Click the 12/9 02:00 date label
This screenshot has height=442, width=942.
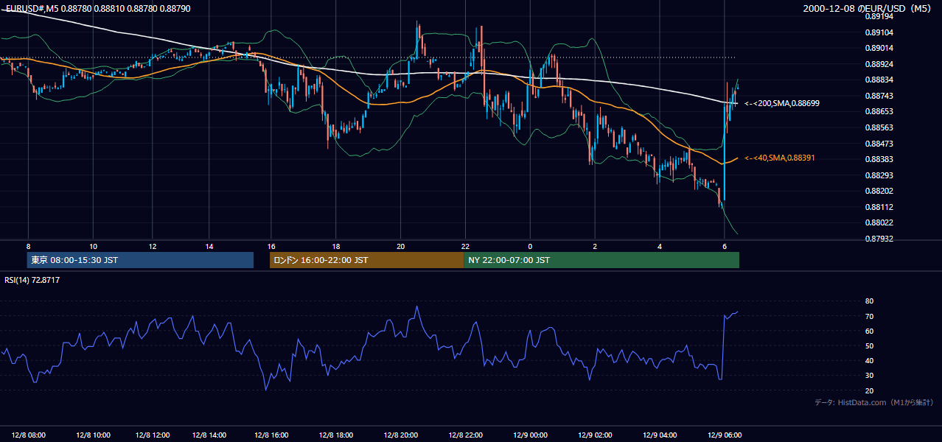596,435
